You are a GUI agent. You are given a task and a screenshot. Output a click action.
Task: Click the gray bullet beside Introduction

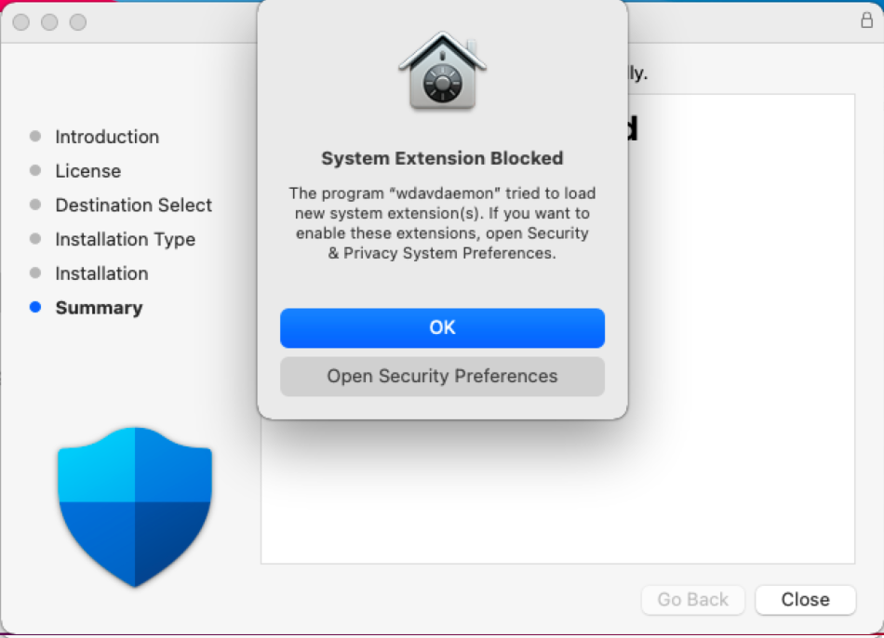(35, 136)
